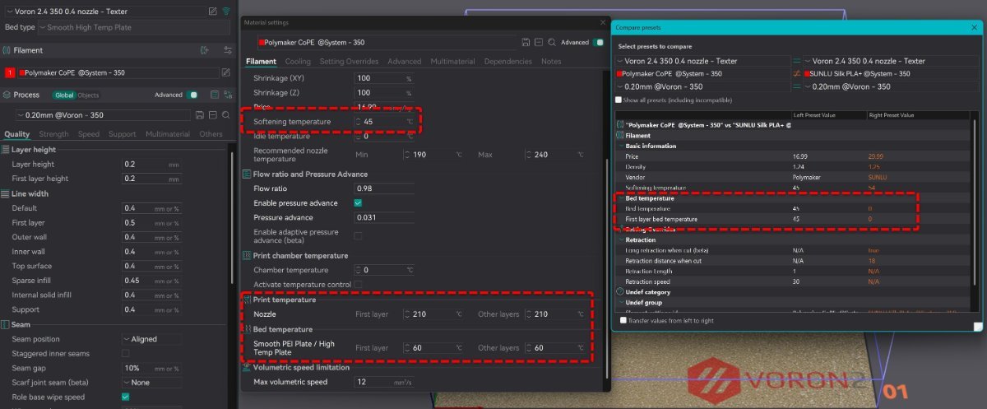Click the Layer height section icon
The width and height of the screenshot is (987, 409).
6,150
